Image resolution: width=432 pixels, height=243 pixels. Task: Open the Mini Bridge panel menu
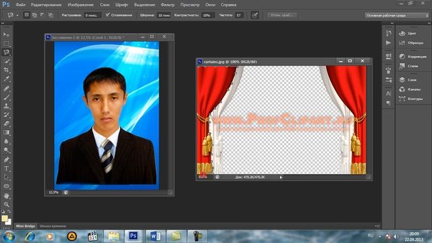[x=377, y=226]
